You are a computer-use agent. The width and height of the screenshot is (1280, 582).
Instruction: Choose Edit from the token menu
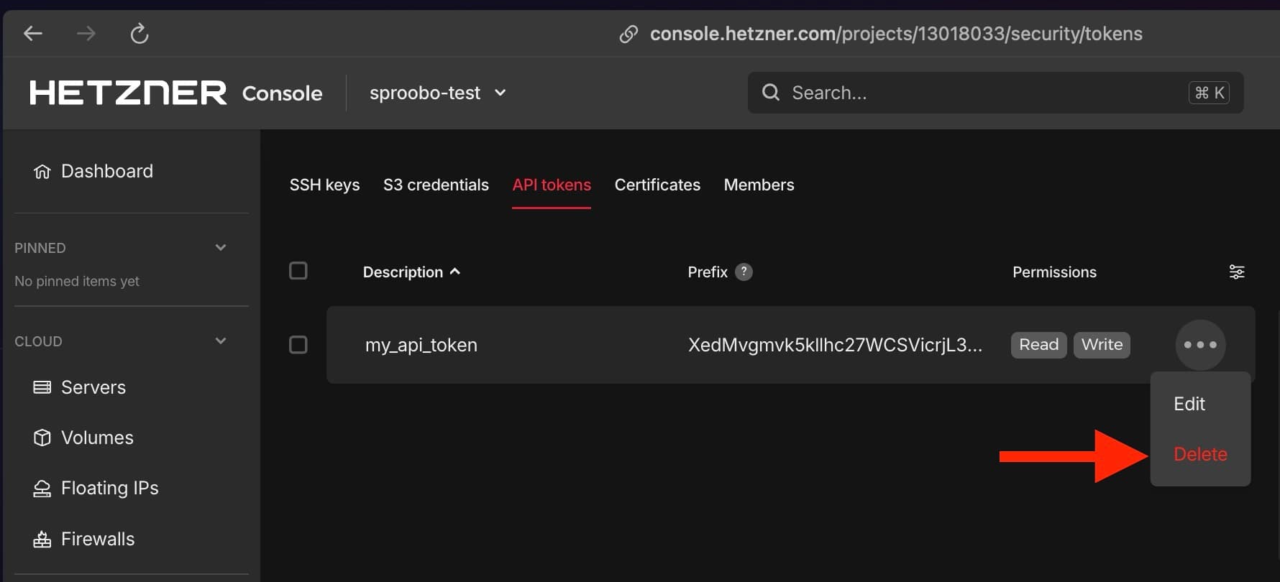coord(1189,404)
